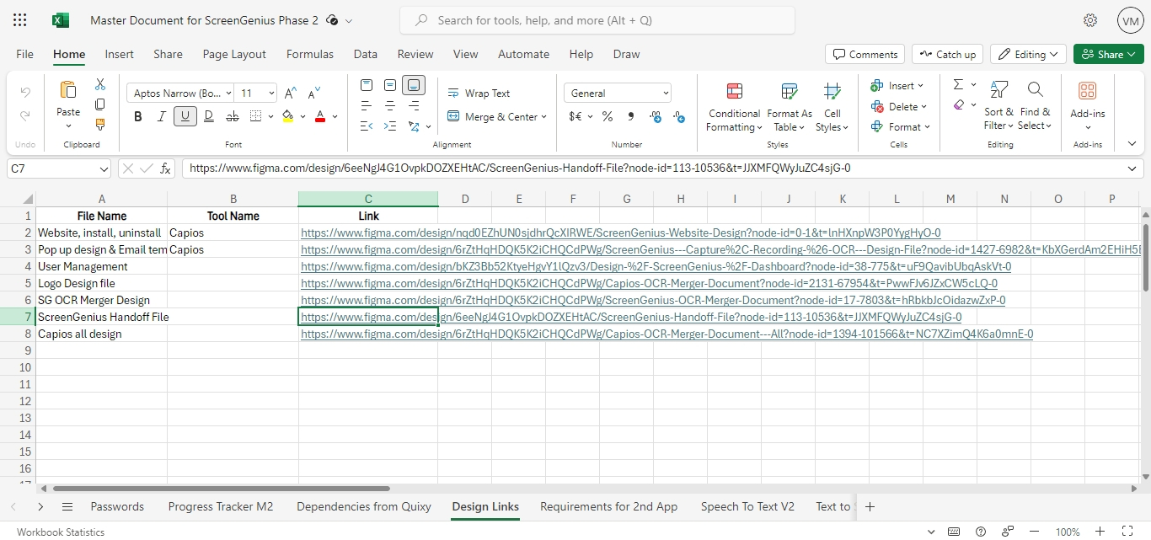This screenshot has height=540, width=1151.
Task: Click the Catch up button
Action: point(948,54)
